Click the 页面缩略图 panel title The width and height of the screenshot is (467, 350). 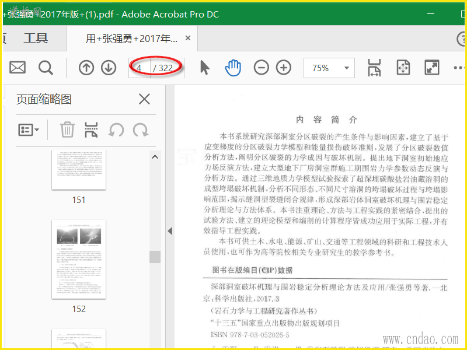pyautogui.click(x=44, y=99)
